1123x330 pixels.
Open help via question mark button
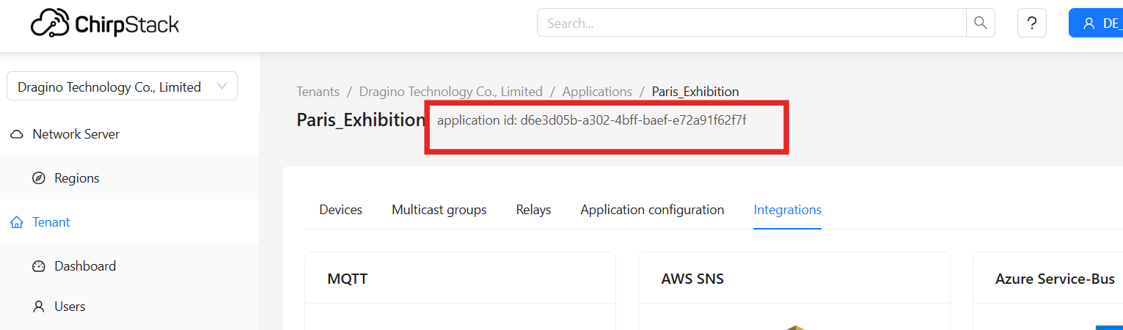click(1031, 23)
